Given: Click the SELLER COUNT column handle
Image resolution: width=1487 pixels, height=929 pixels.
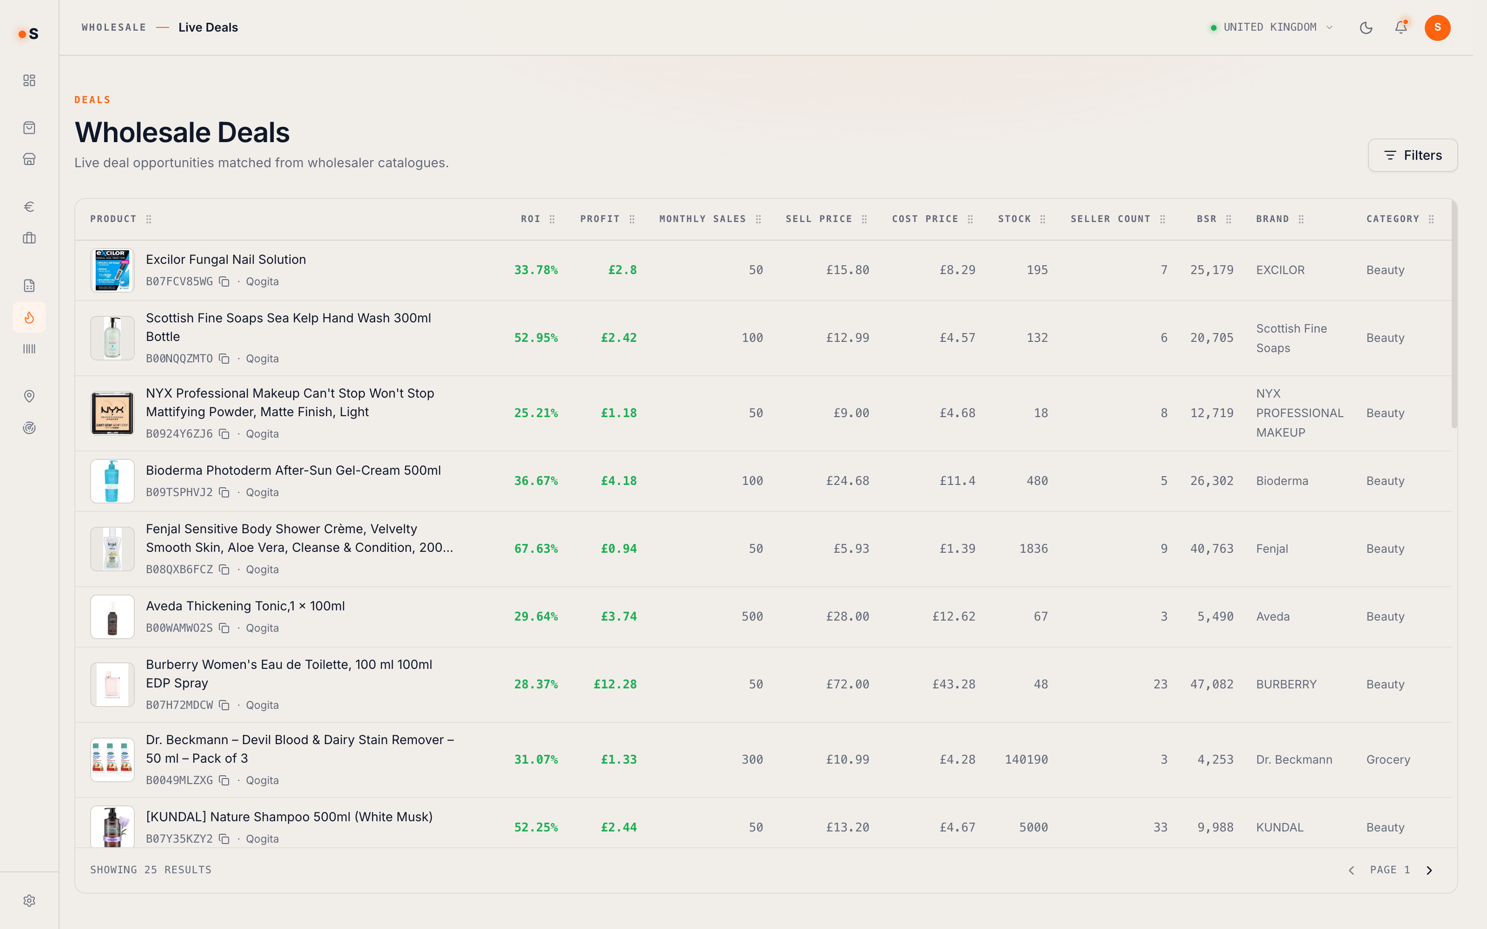Looking at the screenshot, I should [1163, 219].
